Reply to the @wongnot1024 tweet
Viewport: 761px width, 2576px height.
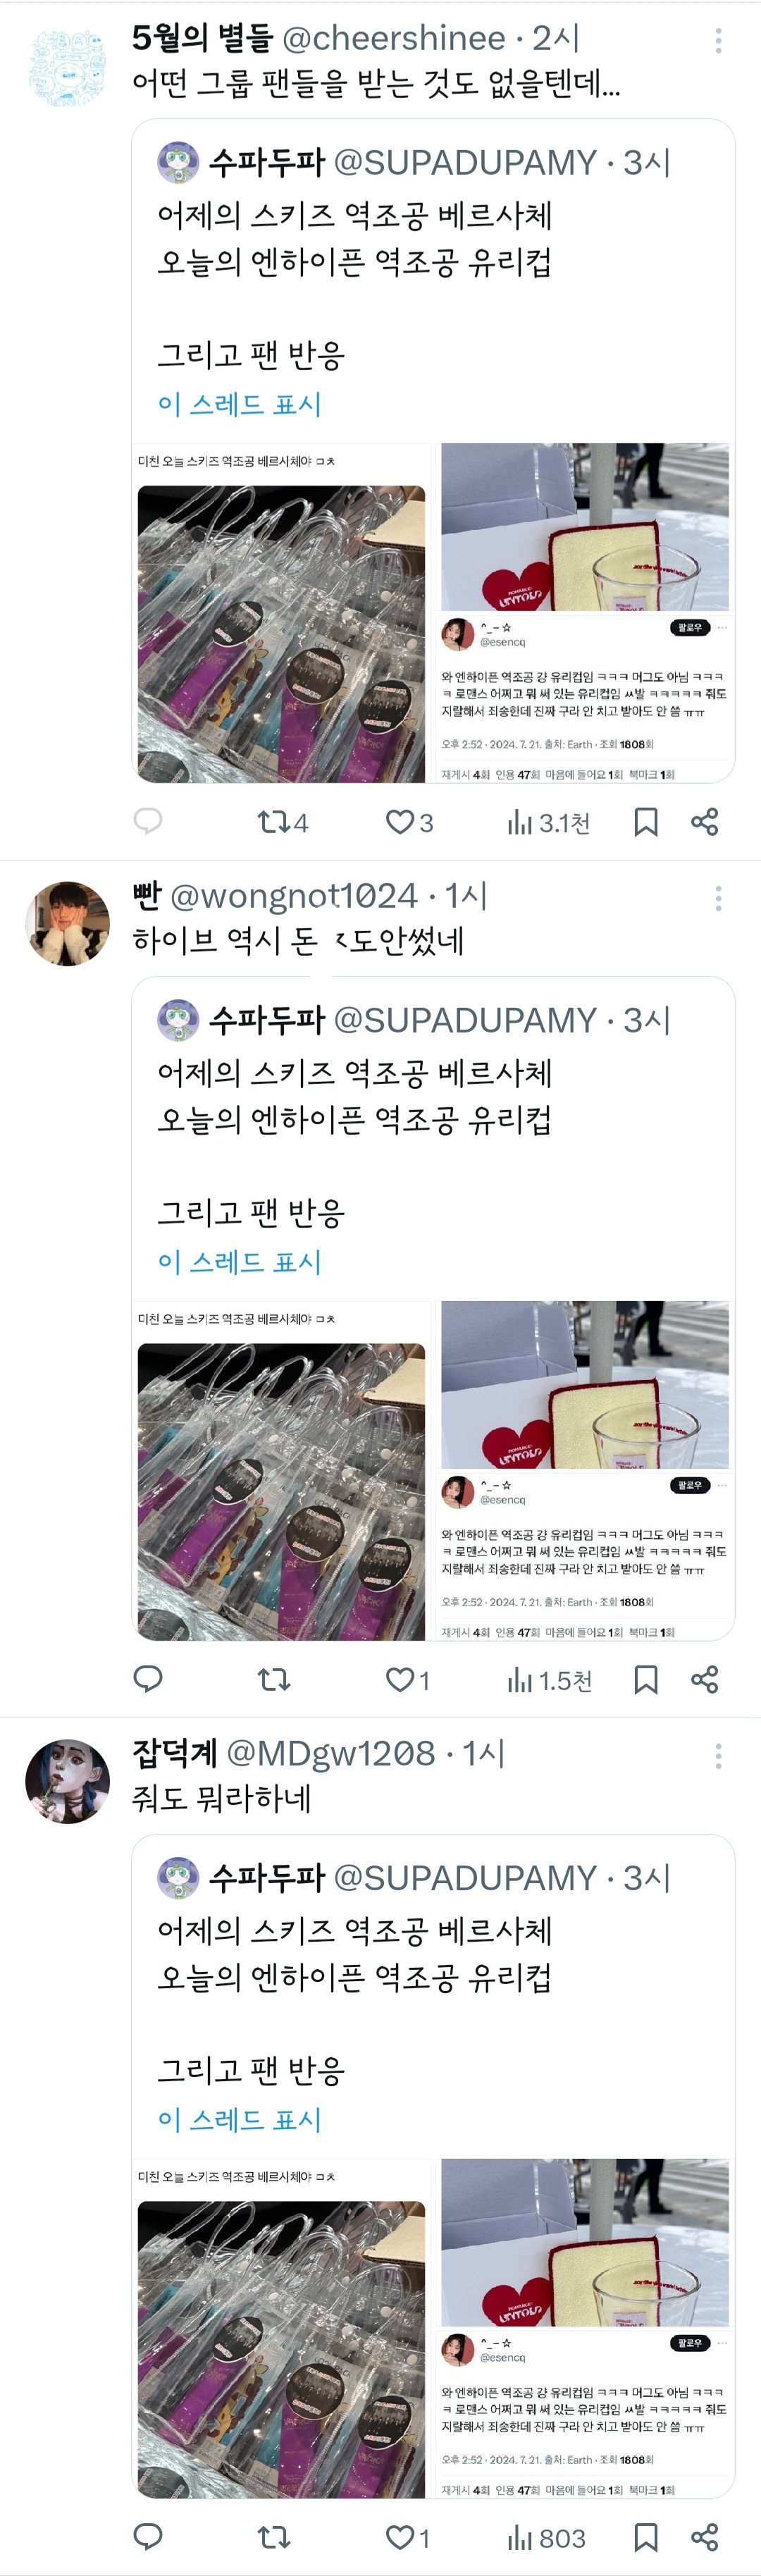148,1679
